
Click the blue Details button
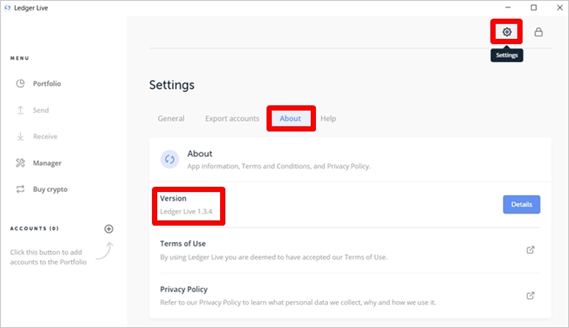pyautogui.click(x=522, y=204)
